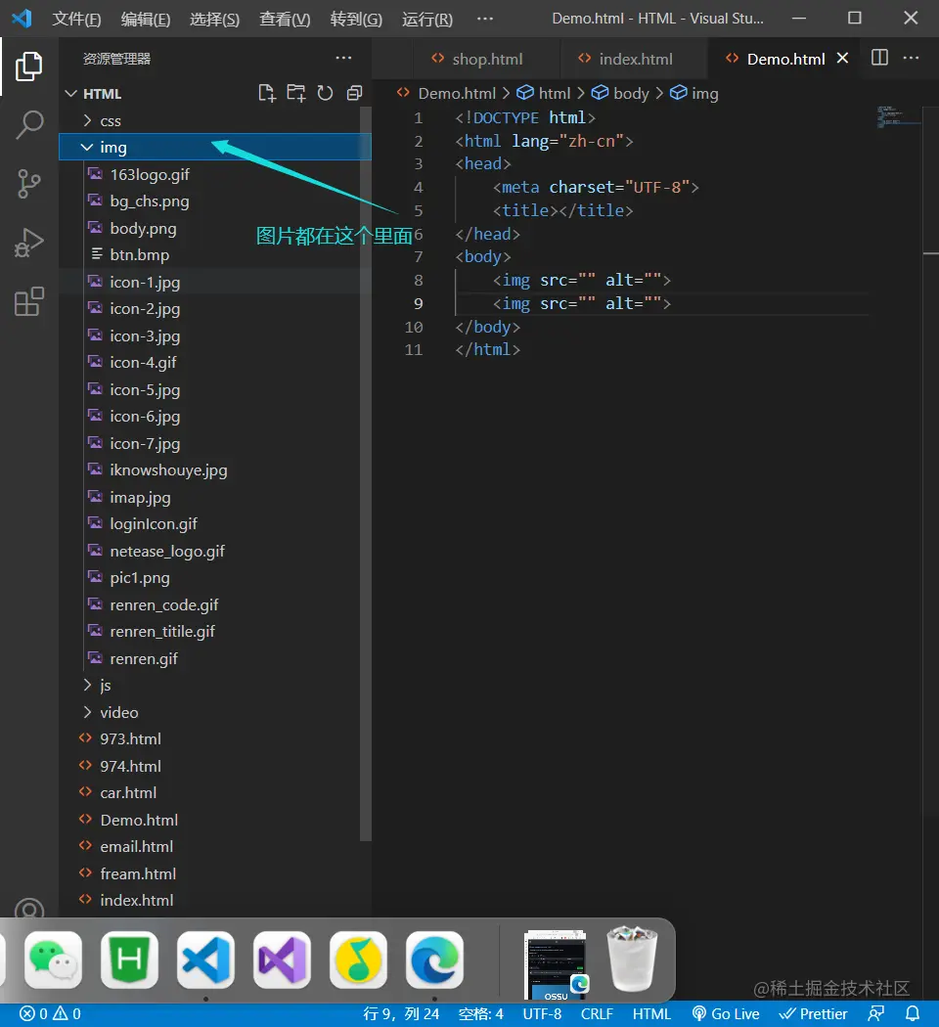Open the Extensions view
Image resolution: width=939 pixels, height=1027 pixels.
pyautogui.click(x=28, y=301)
